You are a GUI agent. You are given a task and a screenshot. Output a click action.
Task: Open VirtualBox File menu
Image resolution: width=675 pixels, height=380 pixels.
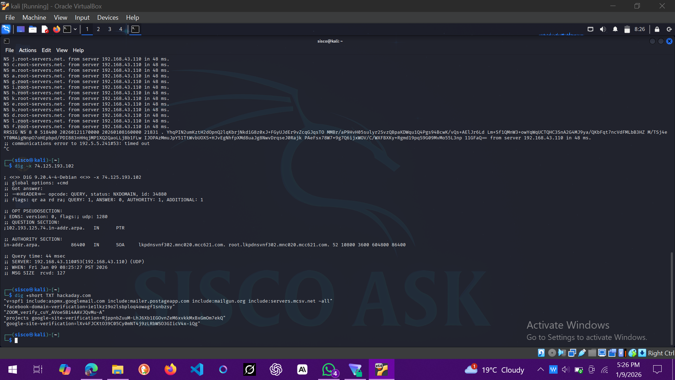click(x=10, y=18)
